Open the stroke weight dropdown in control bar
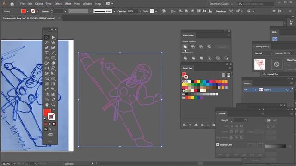Viewport: 296px width, 166px height. pyautogui.click(x=65, y=11)
